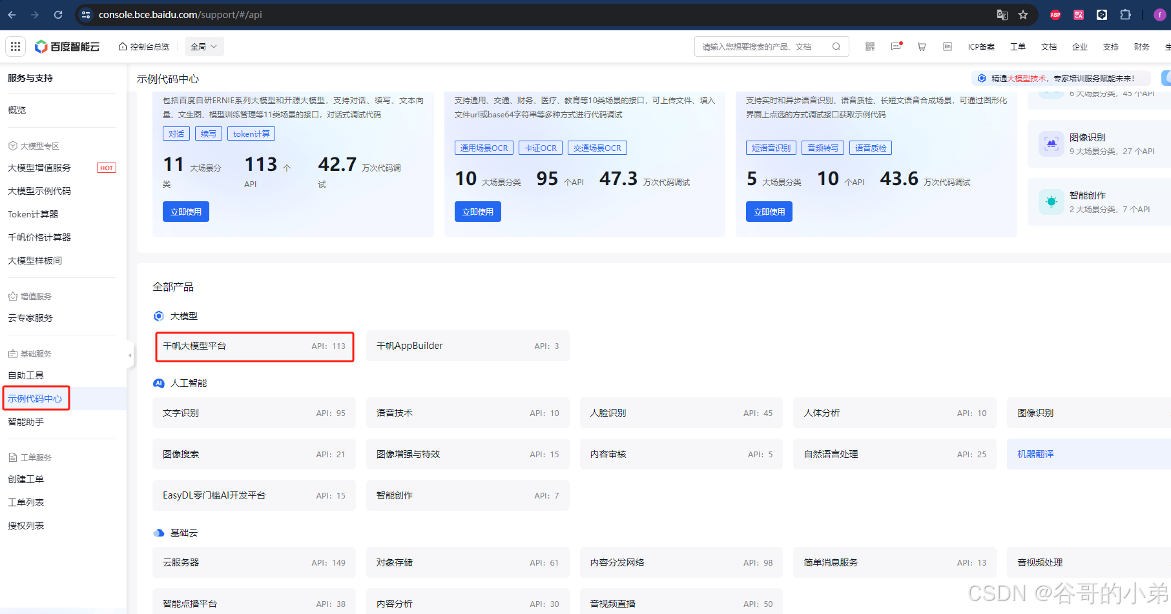This screenshot has height=614, width=1171.
Task: Open the 内容分发网络 product card
Action: click(x=681, y=562)
